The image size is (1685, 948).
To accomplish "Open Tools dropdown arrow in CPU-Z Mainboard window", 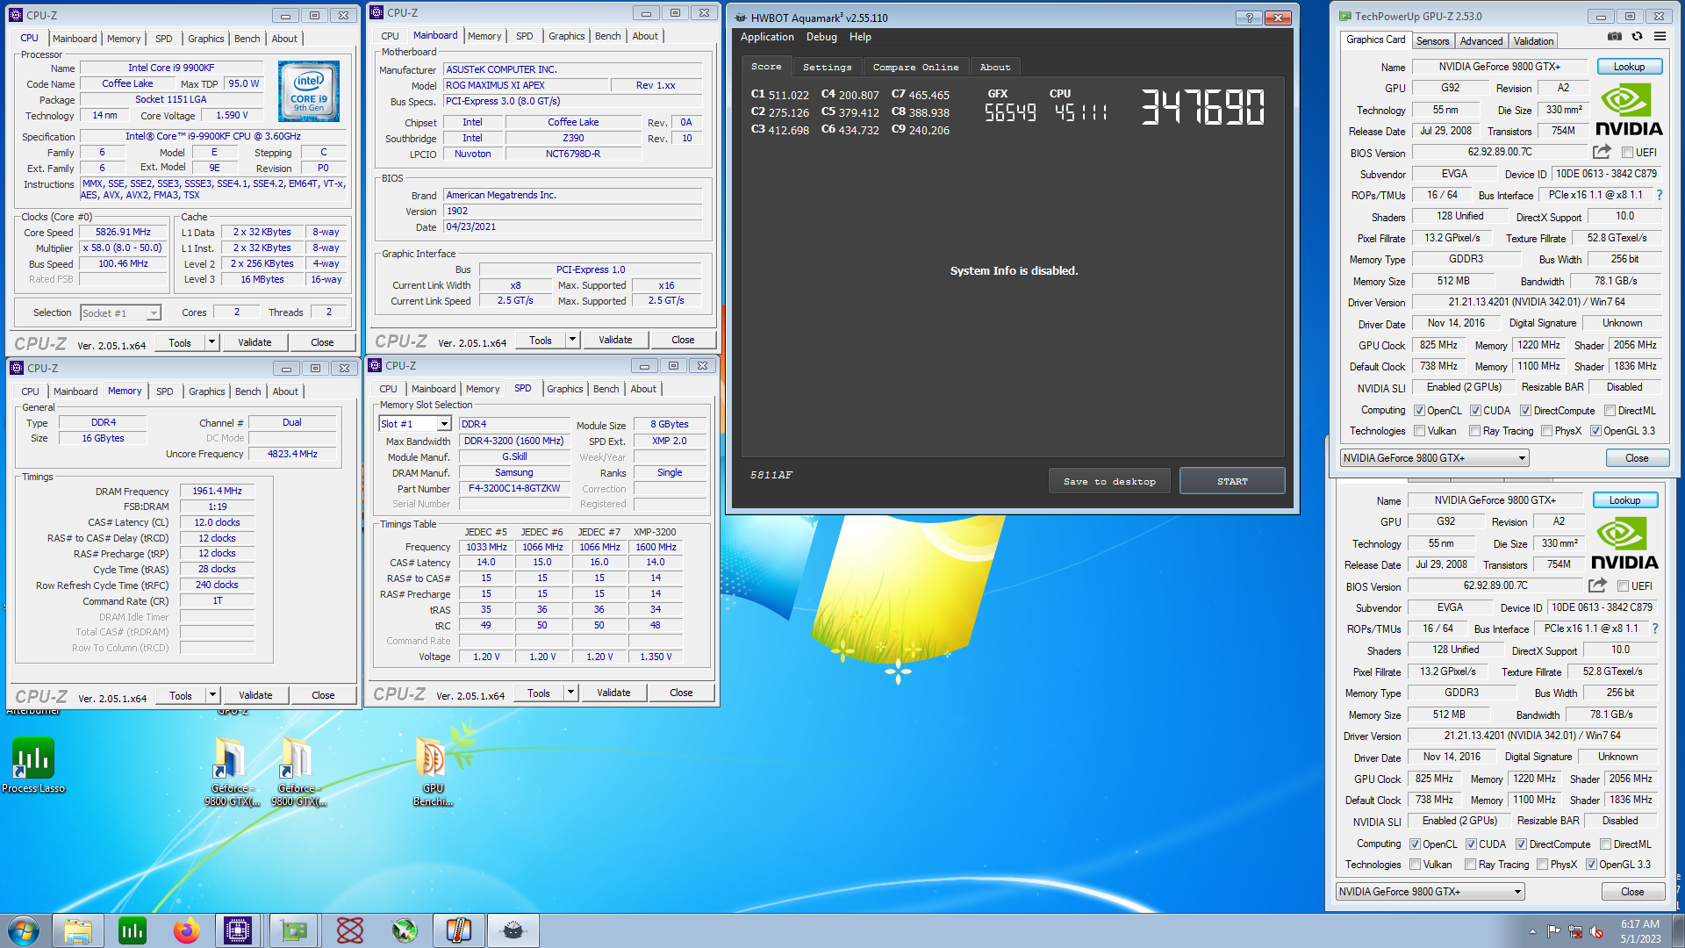I will pyautogui.click(x=572, y=340).
